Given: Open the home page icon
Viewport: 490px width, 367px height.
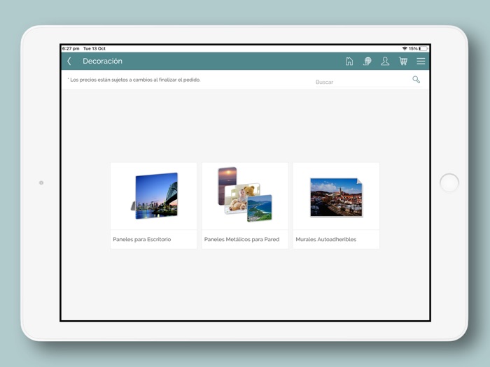Looking at the screenshot, I should [x=349, y=62].
